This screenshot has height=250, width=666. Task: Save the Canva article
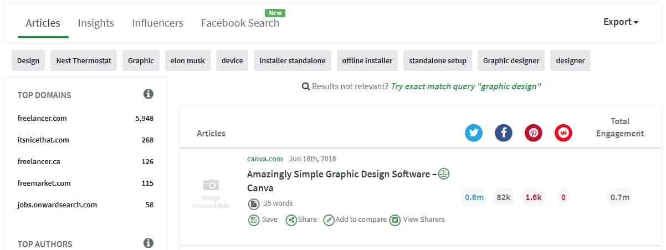point(263,220)
